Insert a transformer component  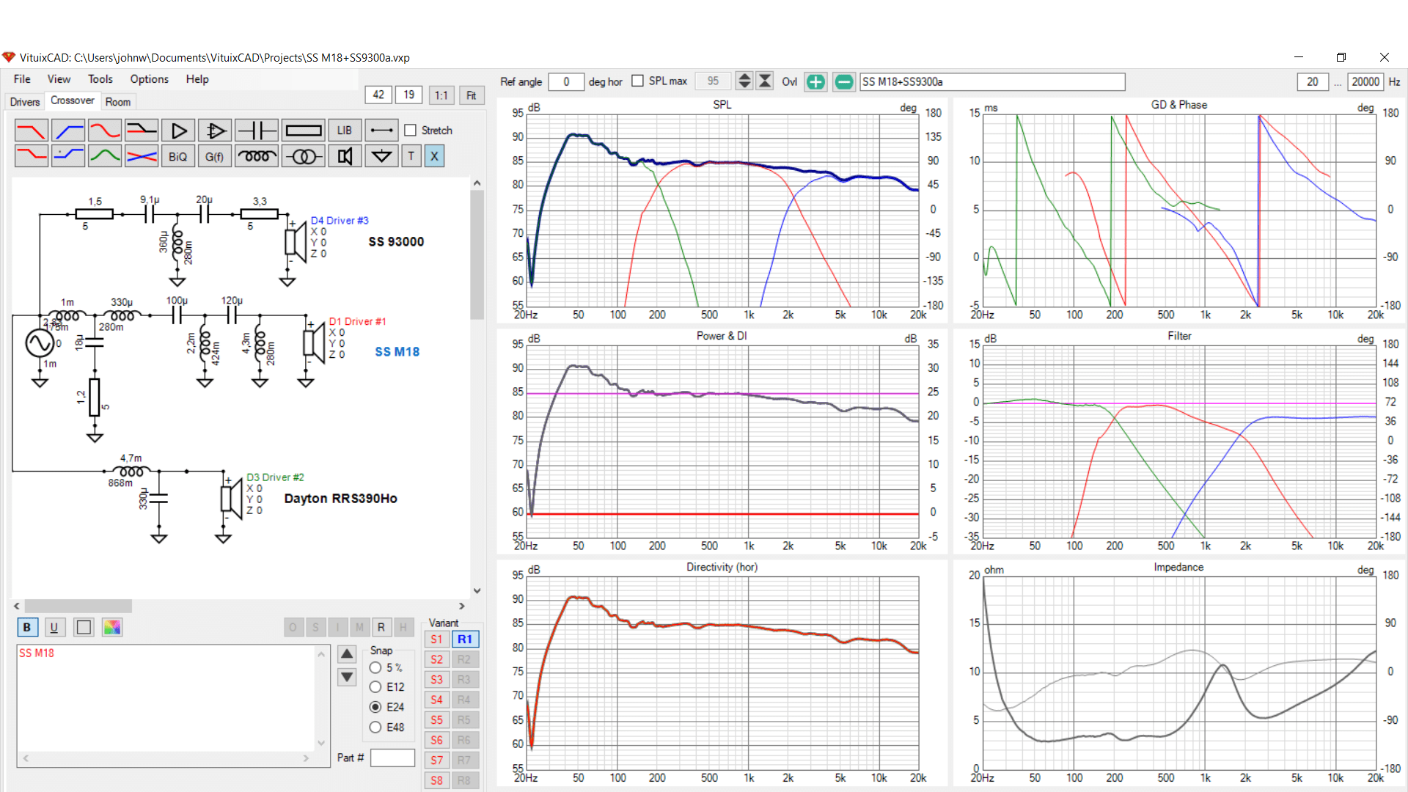coord(304,156)
